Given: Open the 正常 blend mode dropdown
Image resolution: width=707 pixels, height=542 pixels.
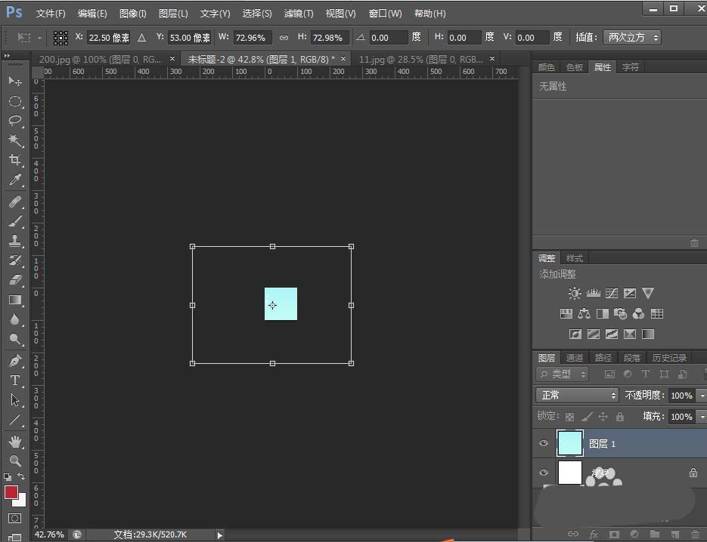Looking at the screenshot, I should click(577, 395).
